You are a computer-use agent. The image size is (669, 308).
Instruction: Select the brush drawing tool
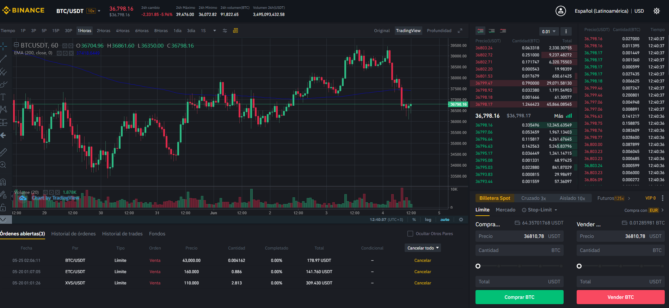coord(3,84)
